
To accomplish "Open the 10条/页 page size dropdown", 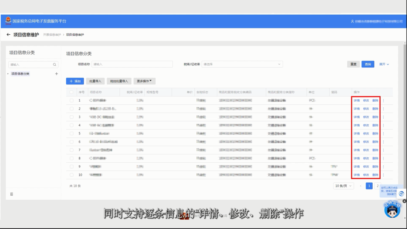I will point(344,186).
